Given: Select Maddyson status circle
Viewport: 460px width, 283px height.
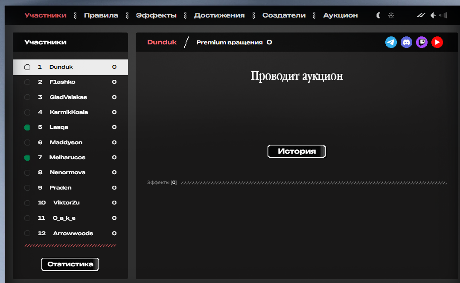Looking at the screenshot, I should (27, 143).
